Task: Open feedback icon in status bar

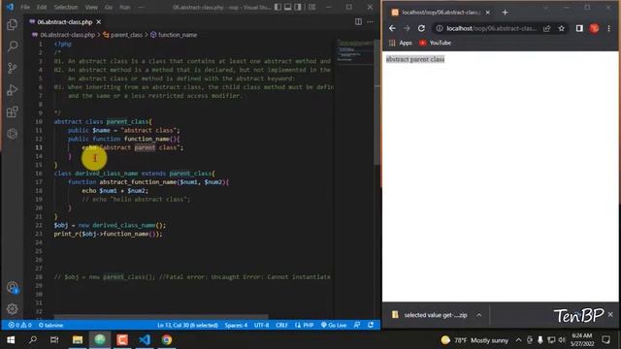Action: 357,325
